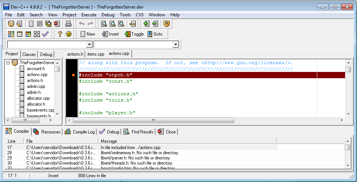This screenshot has width=357, height=182.
Task: Click the Message column header
Action: pos(187,141)
